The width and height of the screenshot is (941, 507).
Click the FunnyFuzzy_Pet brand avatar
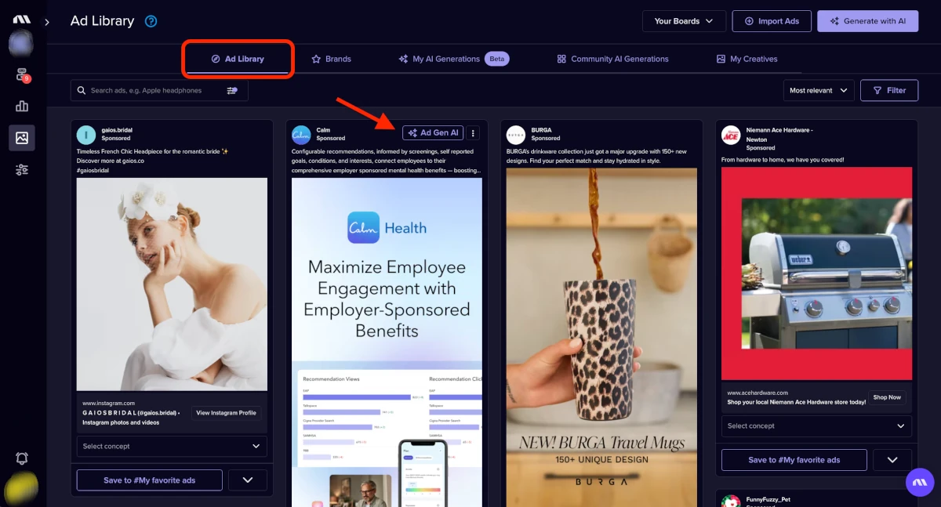point(731,502)
